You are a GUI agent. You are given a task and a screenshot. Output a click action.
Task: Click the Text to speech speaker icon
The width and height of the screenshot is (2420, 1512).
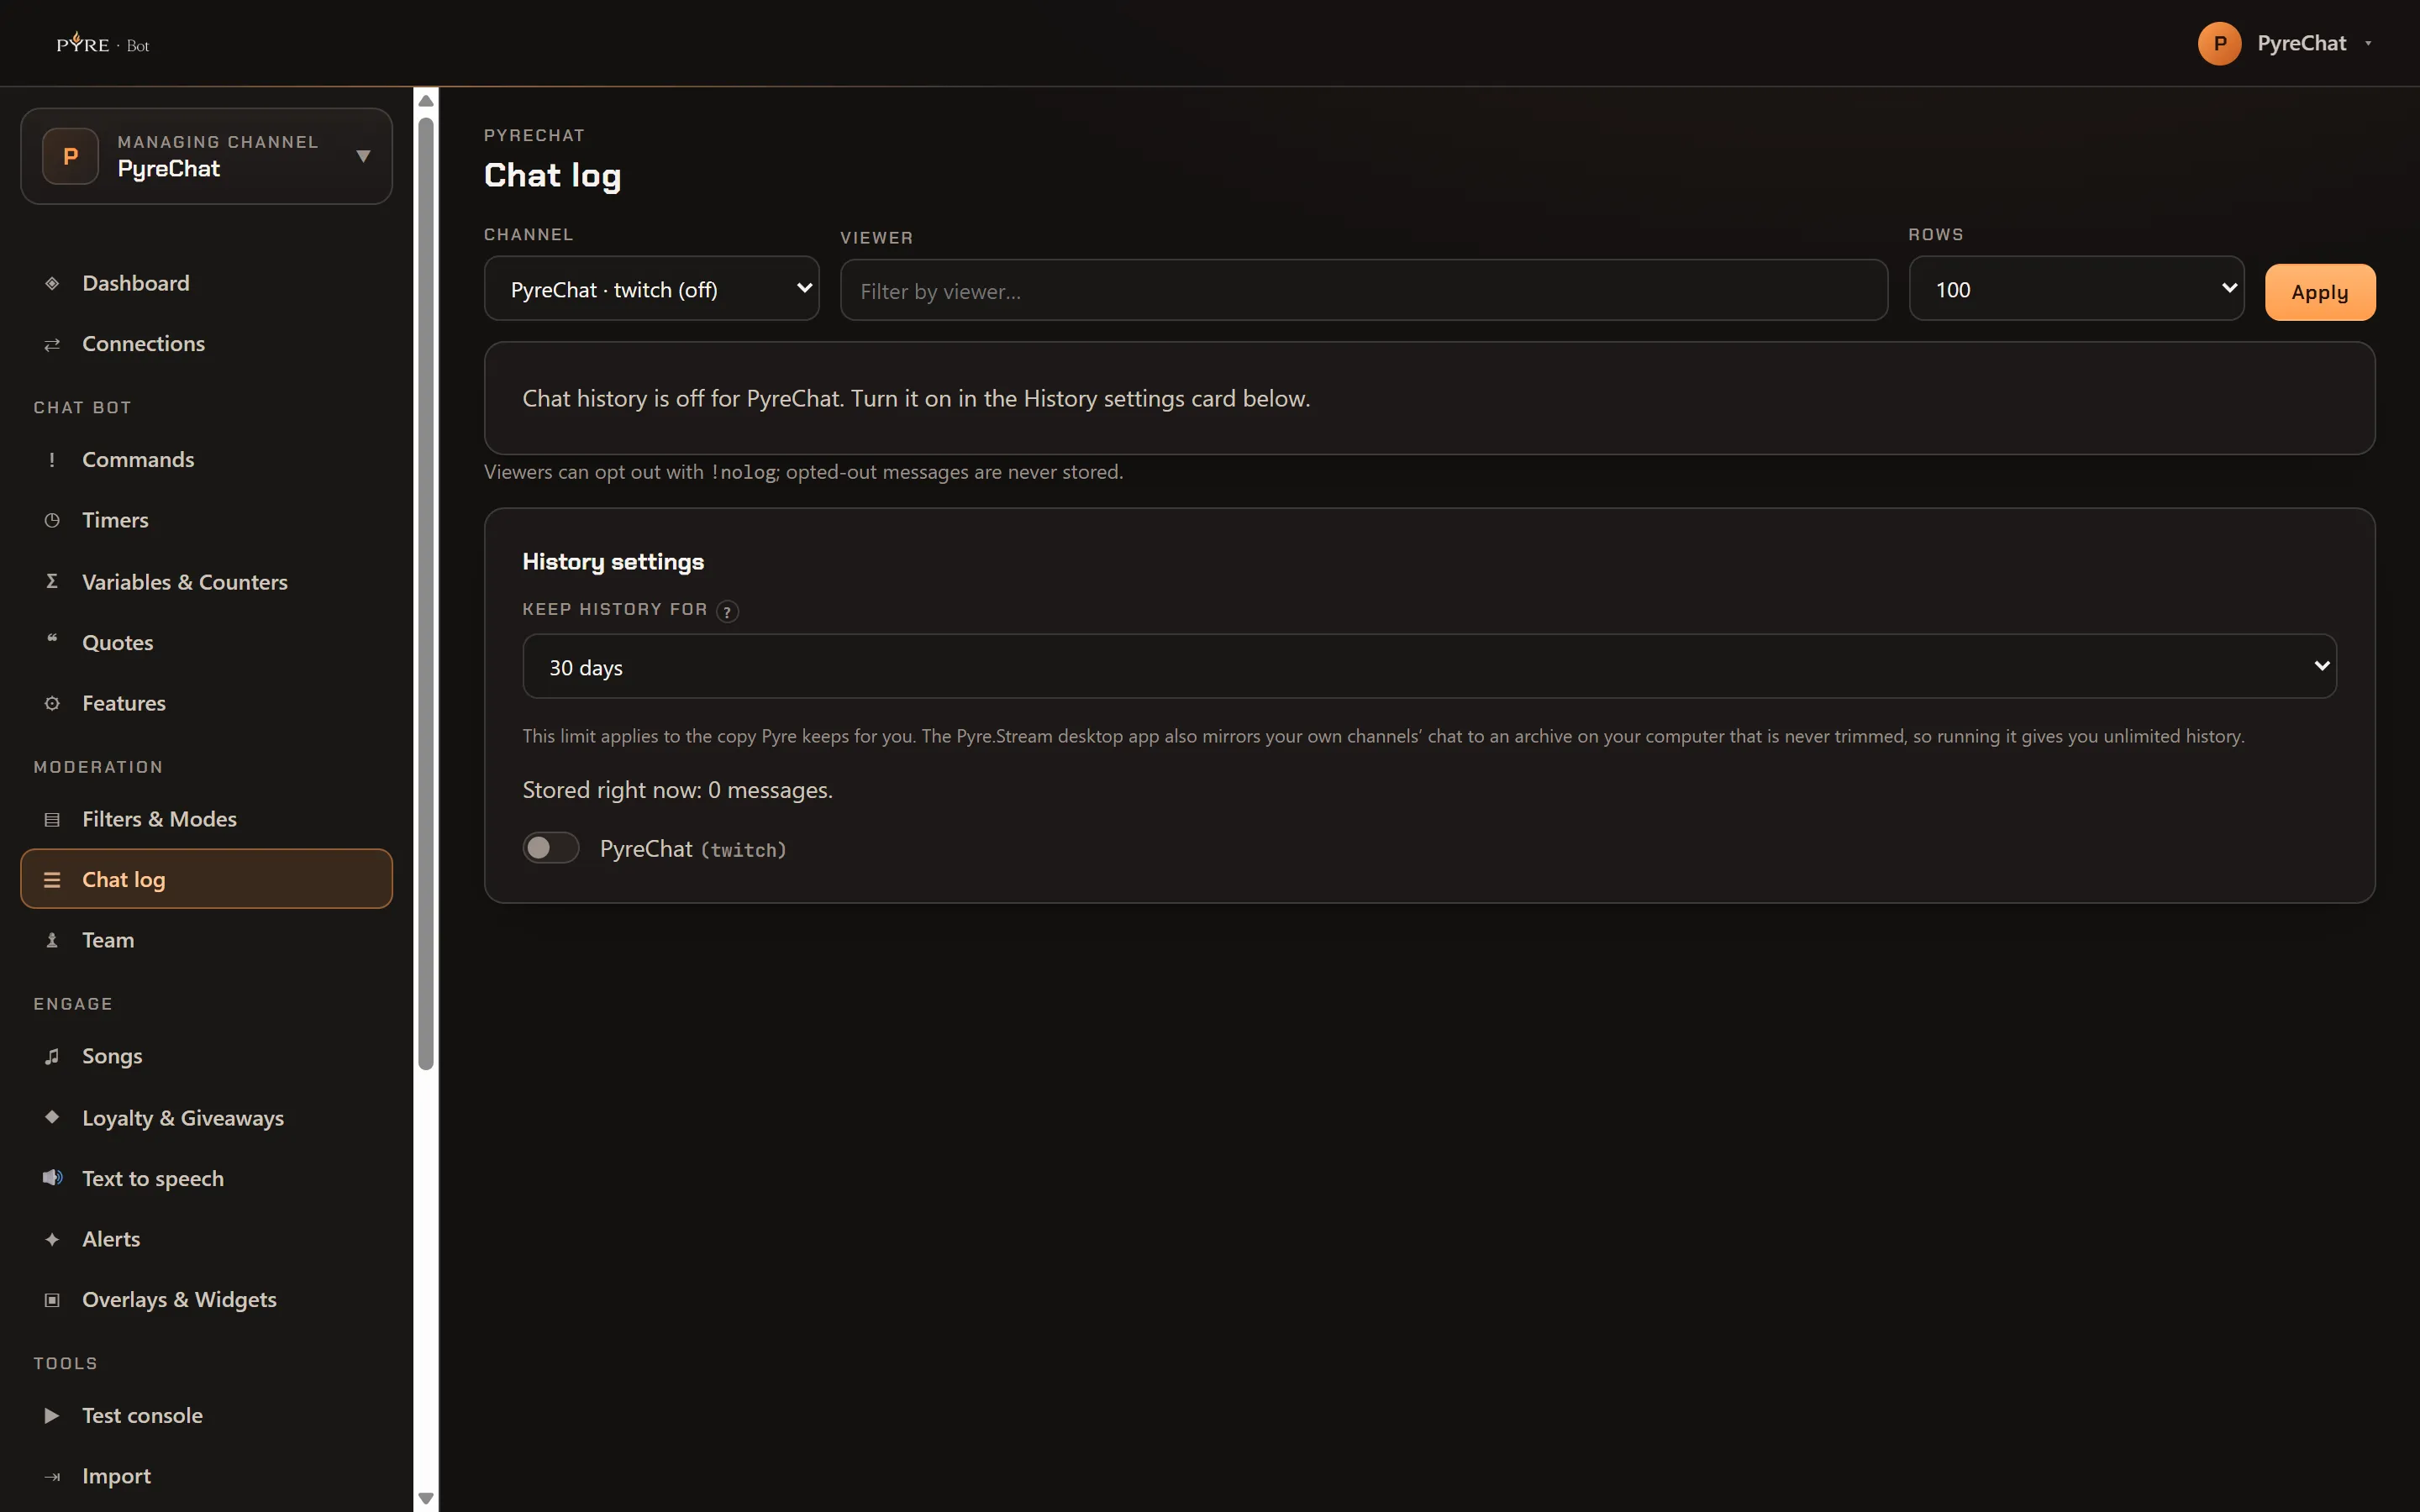tap(52, 1177)
